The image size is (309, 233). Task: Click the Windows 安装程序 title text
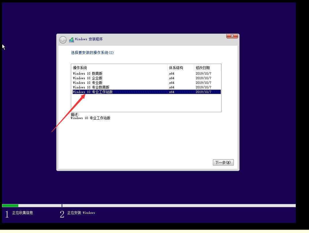coord(89,39)
